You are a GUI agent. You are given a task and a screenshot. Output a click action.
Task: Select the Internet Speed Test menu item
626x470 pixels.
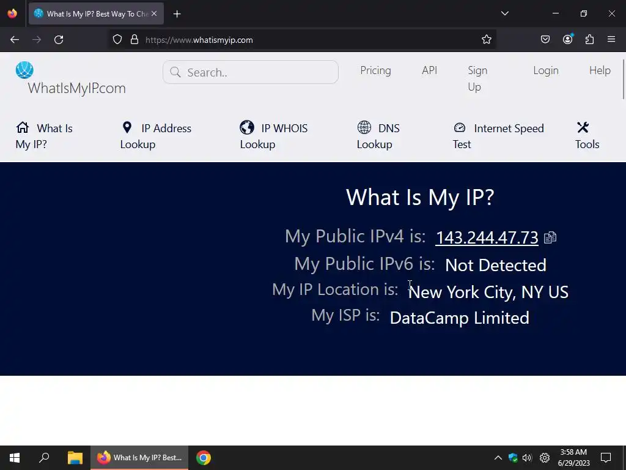498,136
